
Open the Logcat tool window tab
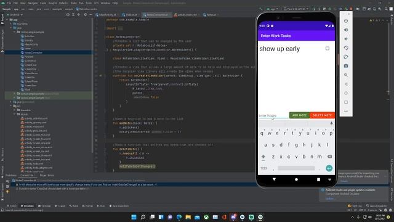60,206
